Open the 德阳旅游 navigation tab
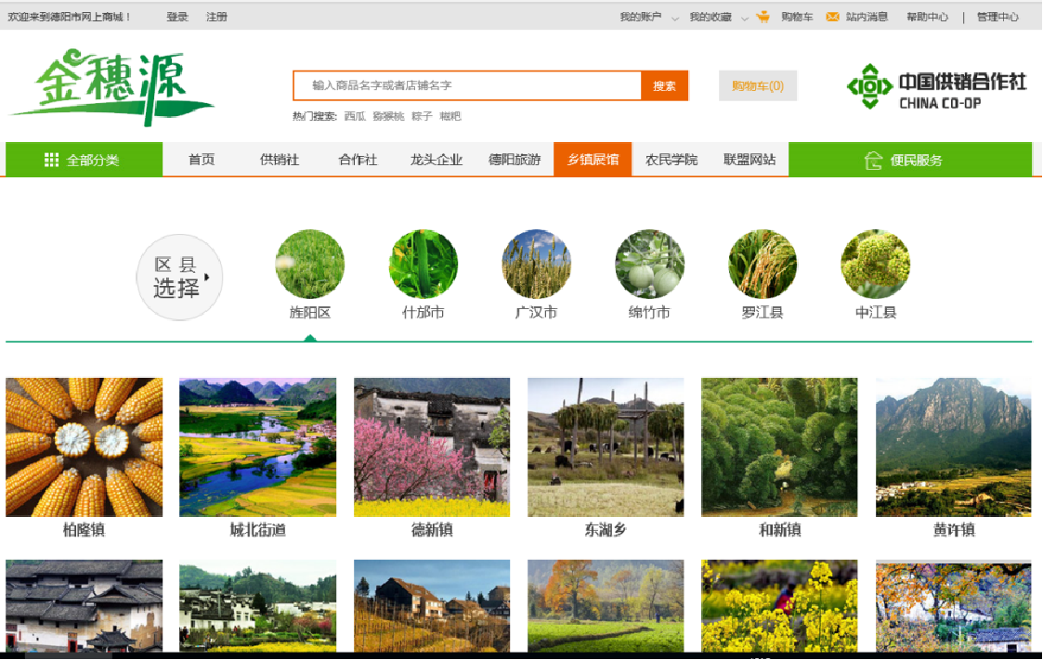Screen dimensions: 1043x660 click(515, 160)
